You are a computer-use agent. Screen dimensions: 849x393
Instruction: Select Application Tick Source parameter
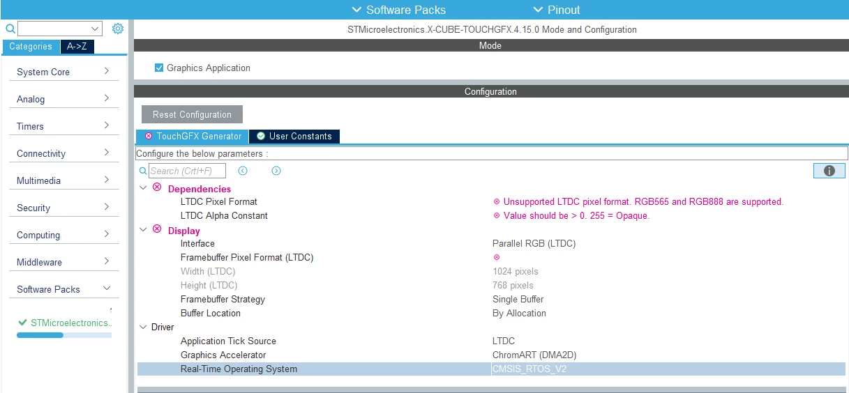[491, 341]
